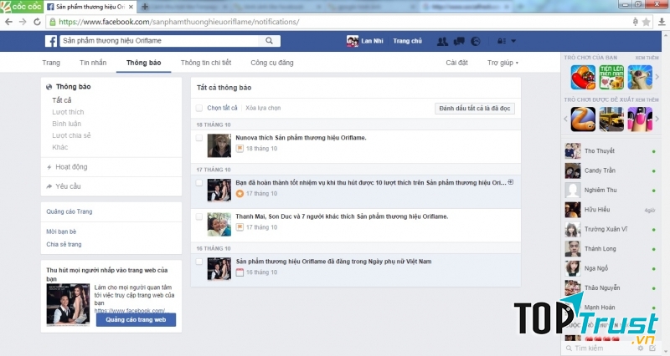
Task: Open school bus game icon
Action: [611, 119]
